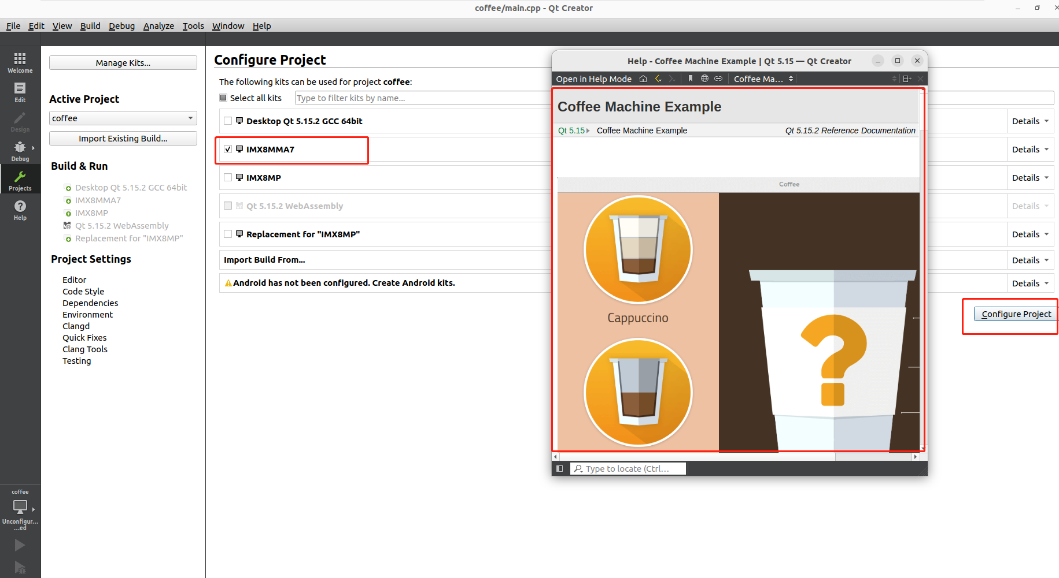Screen dimensions: 1059x578
Task: Open the Welcome mode
Action: coord(20,63)
